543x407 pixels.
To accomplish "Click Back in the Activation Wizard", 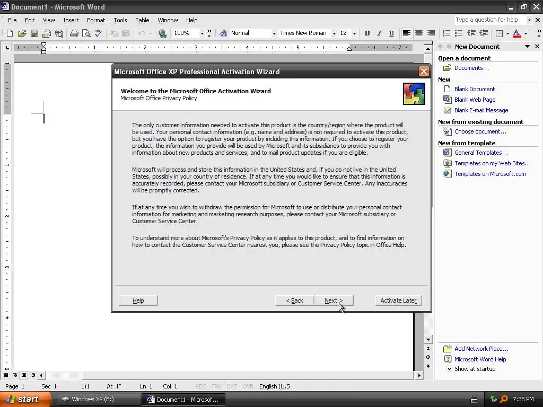I will [294, 300].
